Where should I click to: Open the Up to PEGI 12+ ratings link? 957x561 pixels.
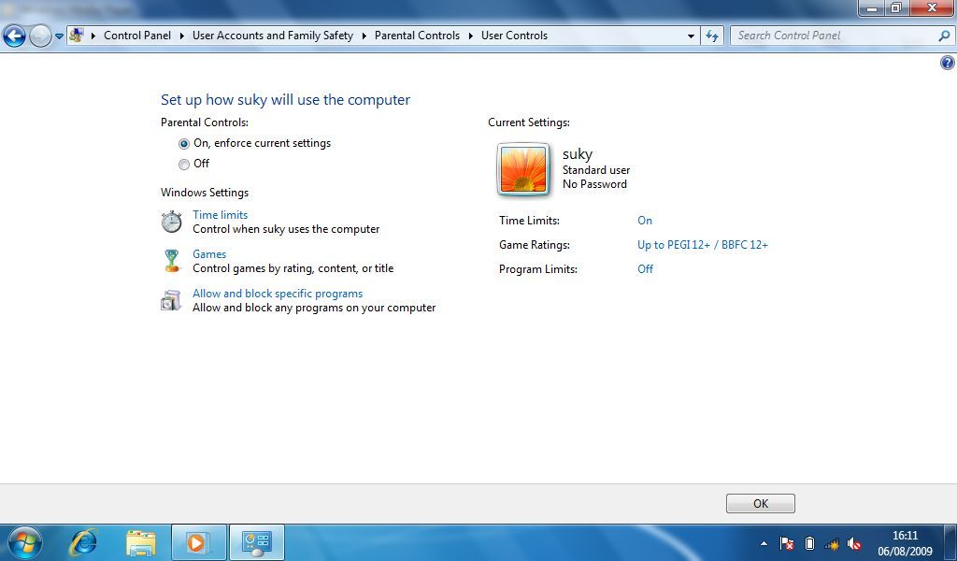(702, 245)
